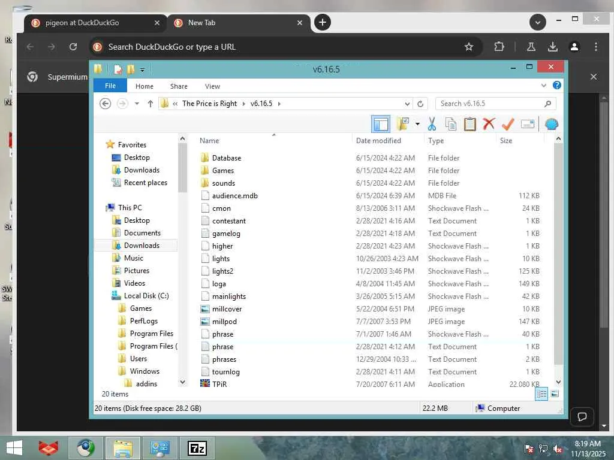Open the browser profile avatar icon
Image resolution: width=614 pixels, height=460 pixels.
click(574, 47)
